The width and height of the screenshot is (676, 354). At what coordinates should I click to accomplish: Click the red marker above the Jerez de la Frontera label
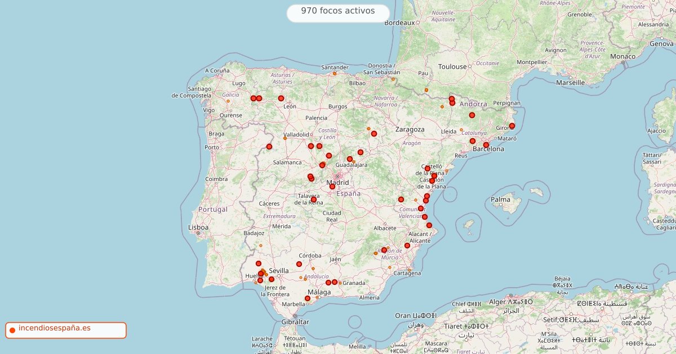(x=272, y=279)
